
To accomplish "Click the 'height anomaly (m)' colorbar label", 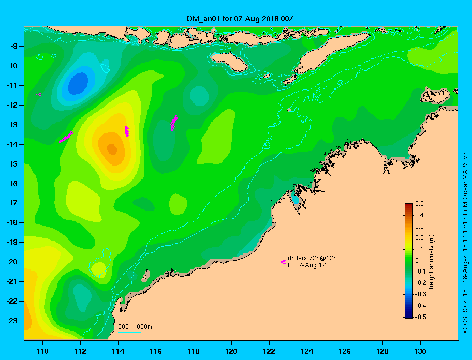I will 431,261.
